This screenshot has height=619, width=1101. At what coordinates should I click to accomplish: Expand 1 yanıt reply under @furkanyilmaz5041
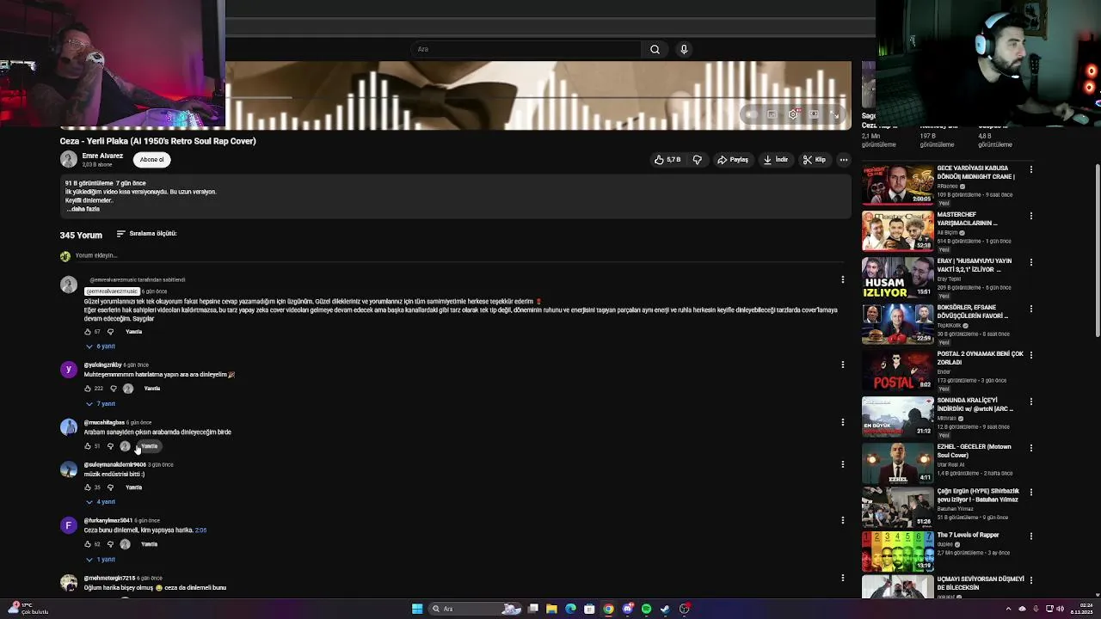pos(101,560)
